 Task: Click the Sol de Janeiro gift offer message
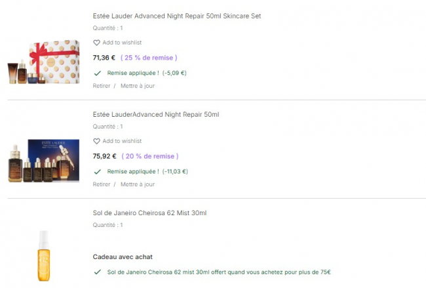219,272
